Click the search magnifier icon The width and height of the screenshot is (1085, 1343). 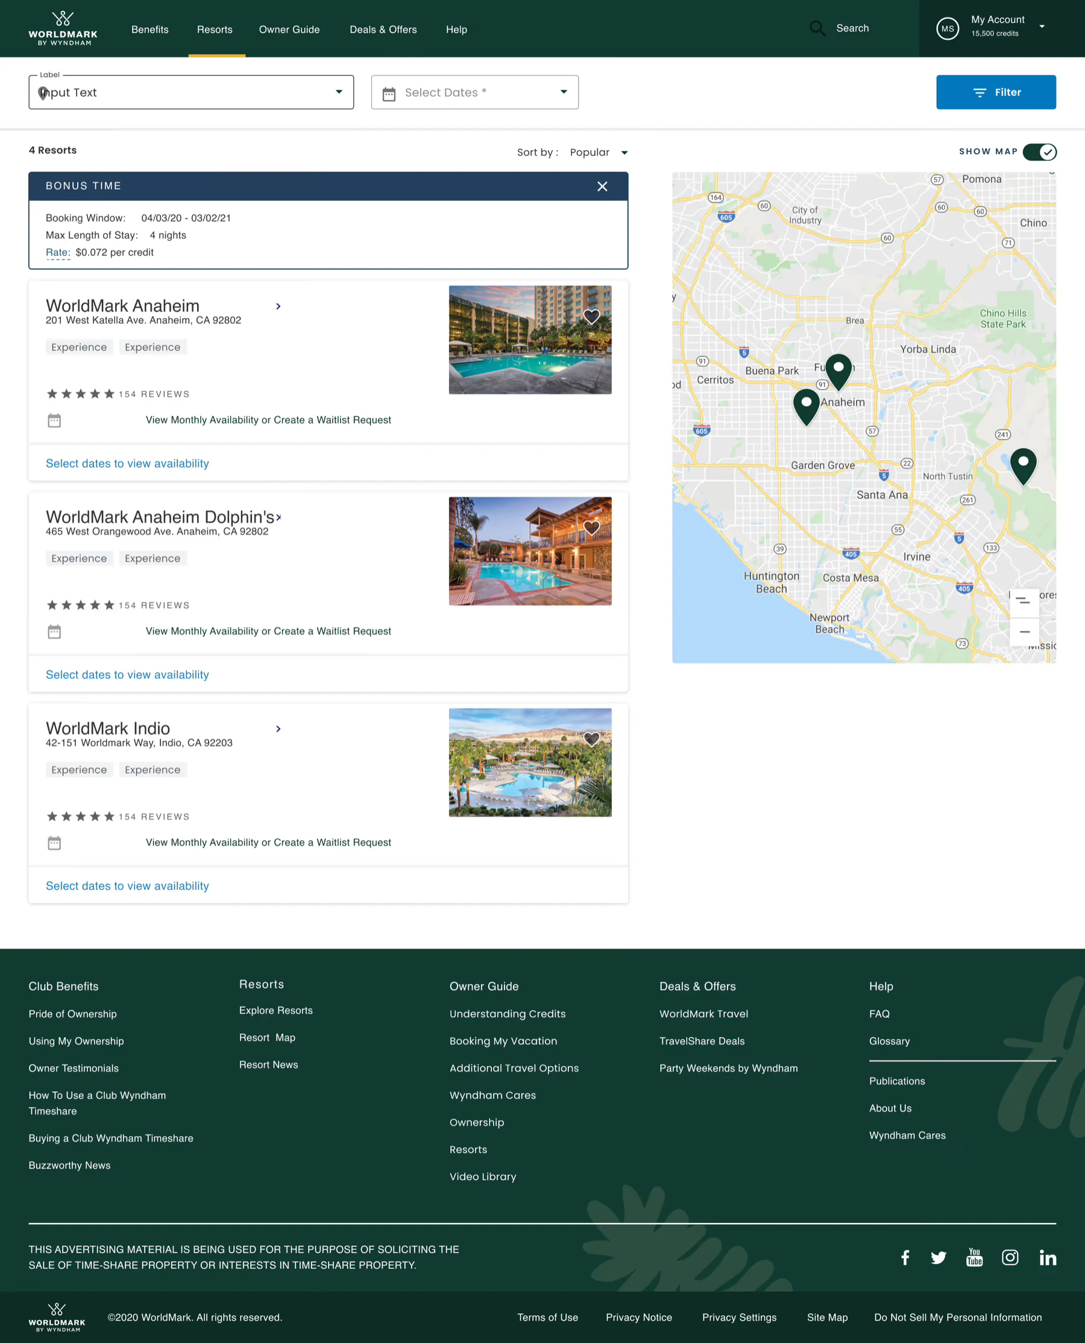817,28
